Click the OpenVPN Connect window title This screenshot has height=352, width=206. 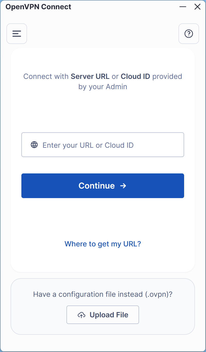pos(38,7)
